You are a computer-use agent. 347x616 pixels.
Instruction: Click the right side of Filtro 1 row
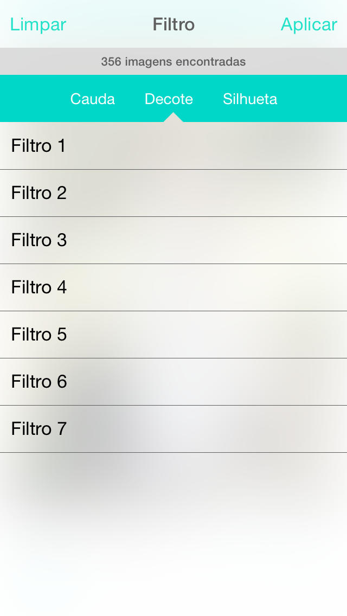(x=293, y=146)
